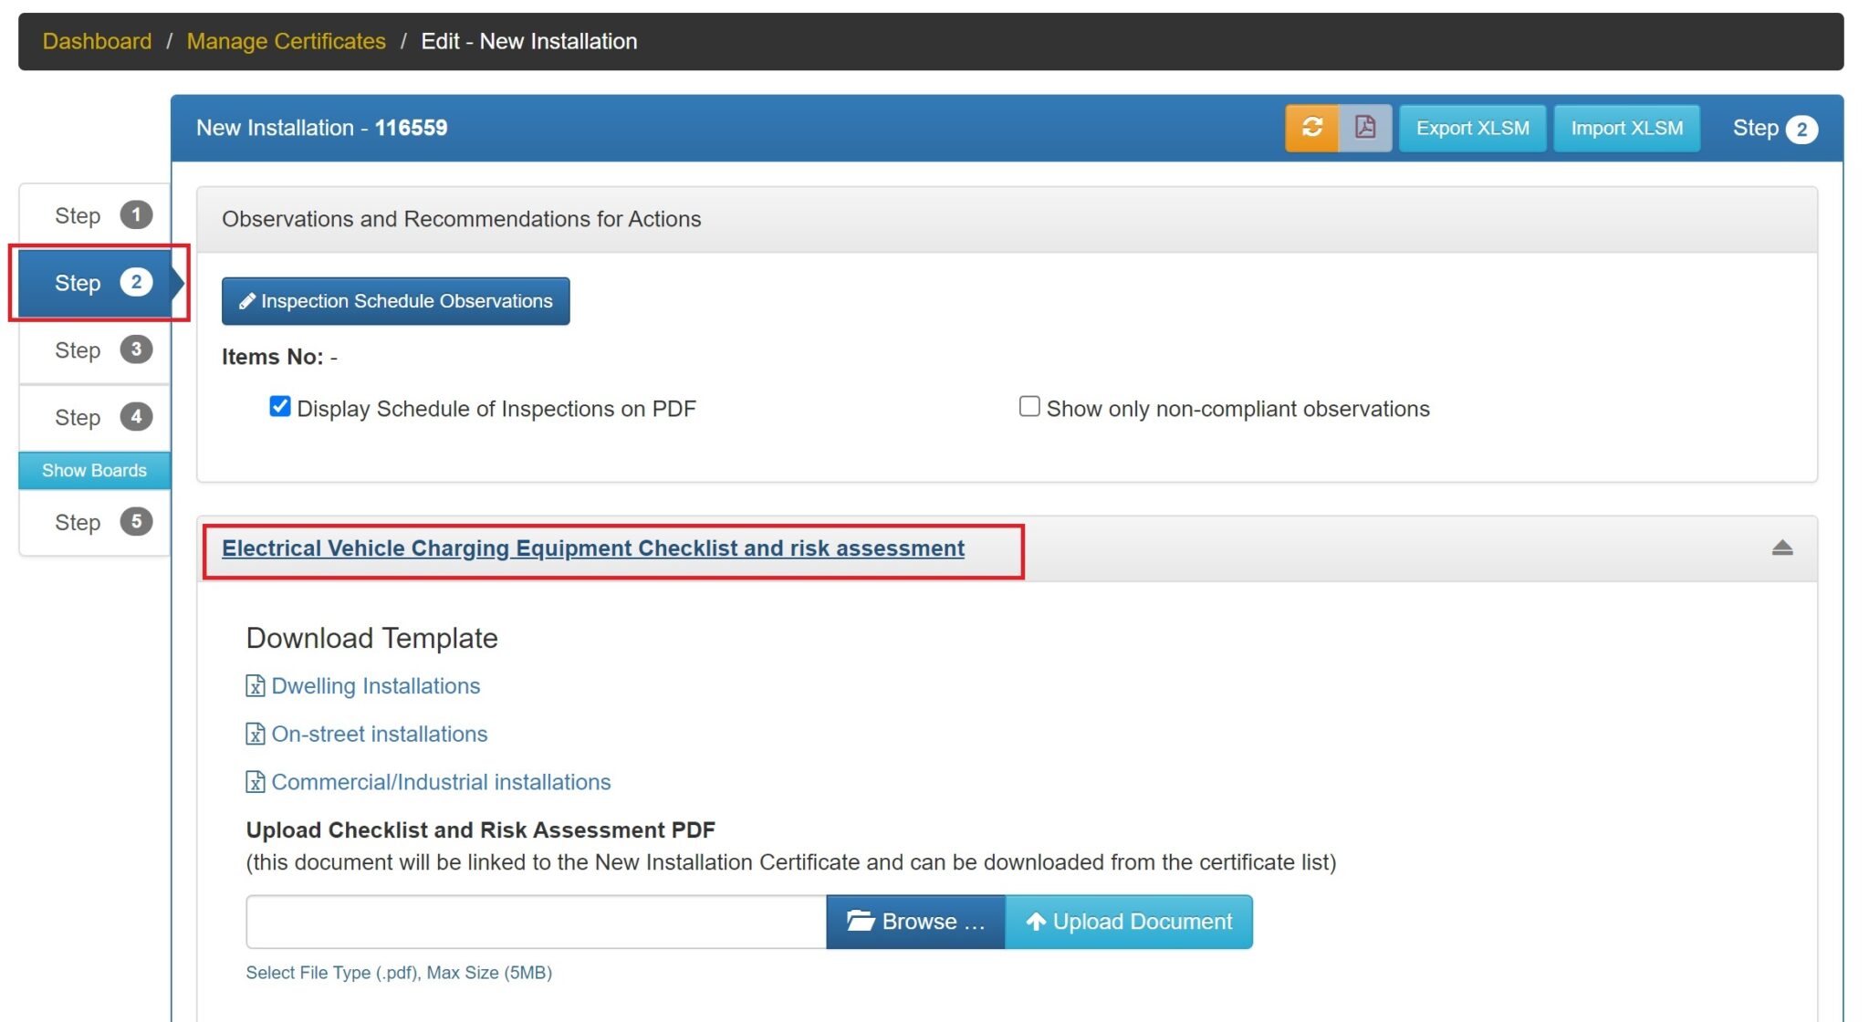Open Manage Certificates from the breadcrumb
This screenshot has height=1022, width=1869.
point(286,41)
